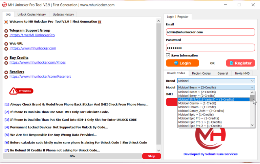Open the mhunlocker/com/Resellers link
260x164 pixels.
(x=40, y=77)
